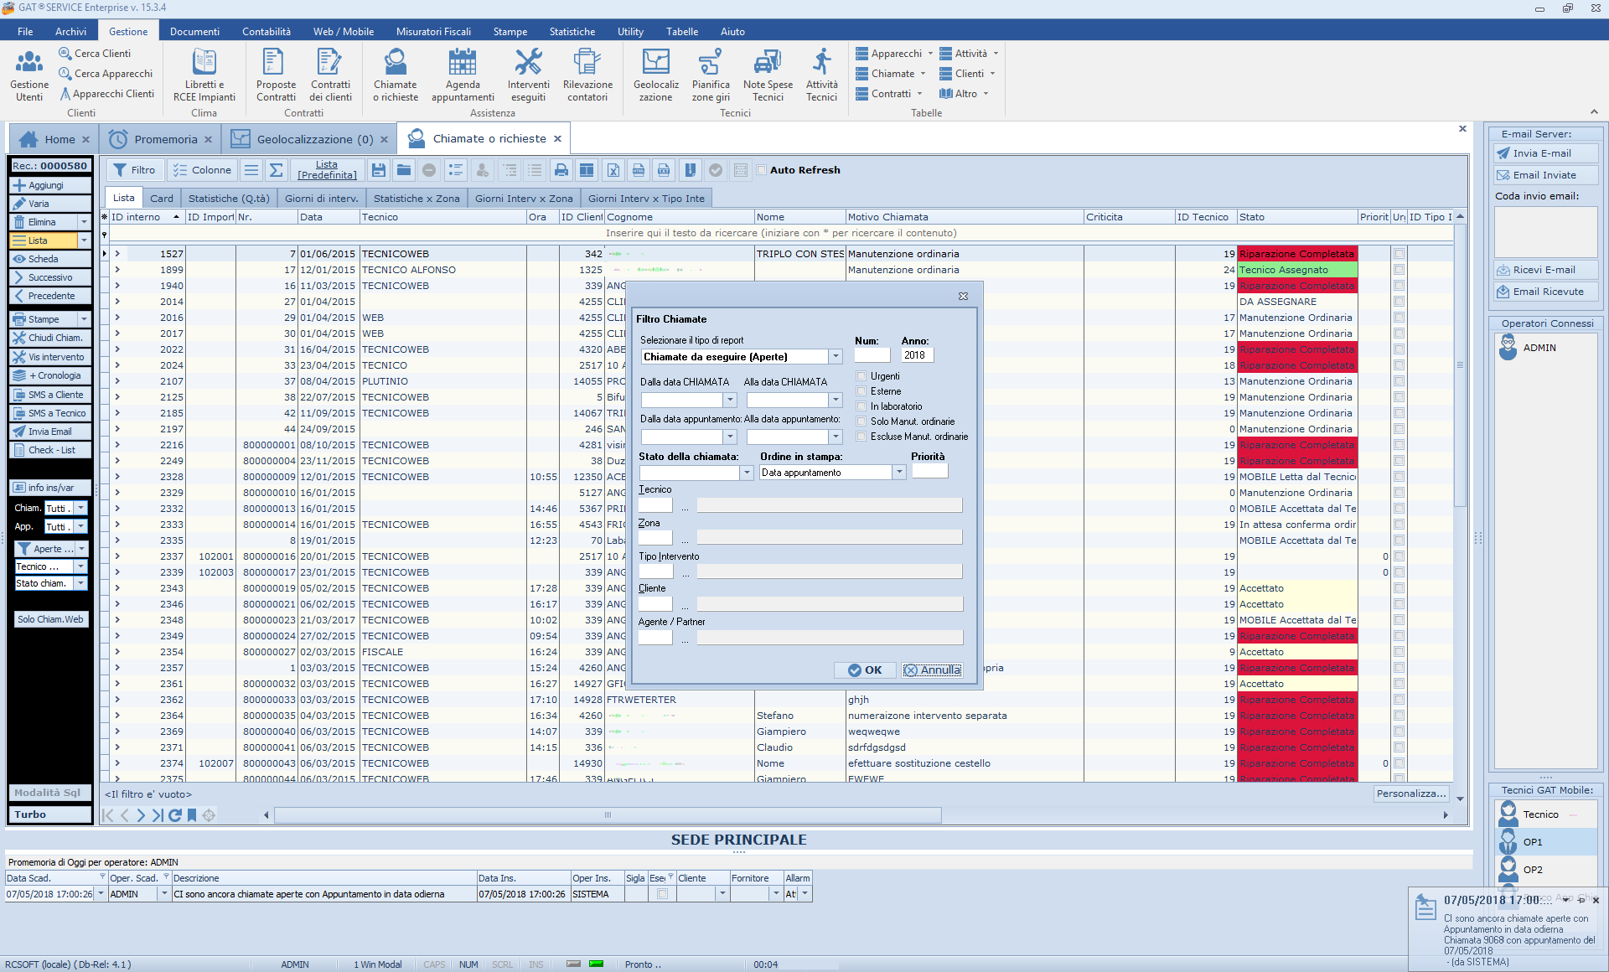The height and width of the screenshot is (972, 1609).
Task: Open Libretti e RCEE Impianti
Action: coord(204,75)
